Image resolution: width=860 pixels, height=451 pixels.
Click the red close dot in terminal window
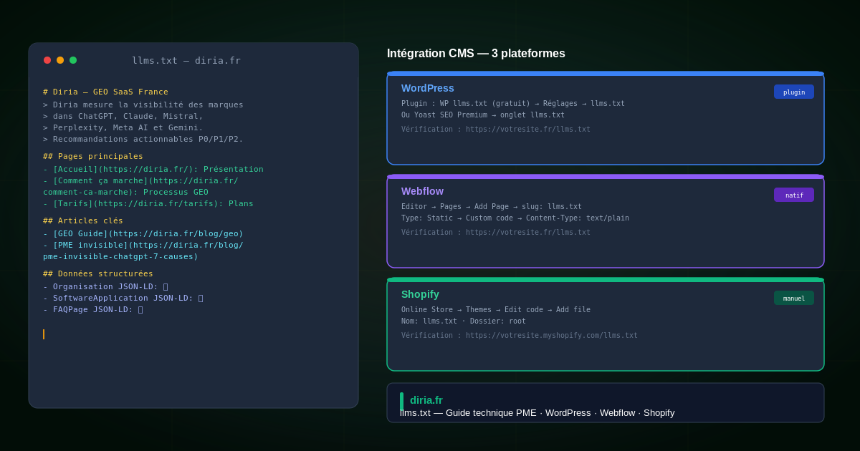[47, 60]
